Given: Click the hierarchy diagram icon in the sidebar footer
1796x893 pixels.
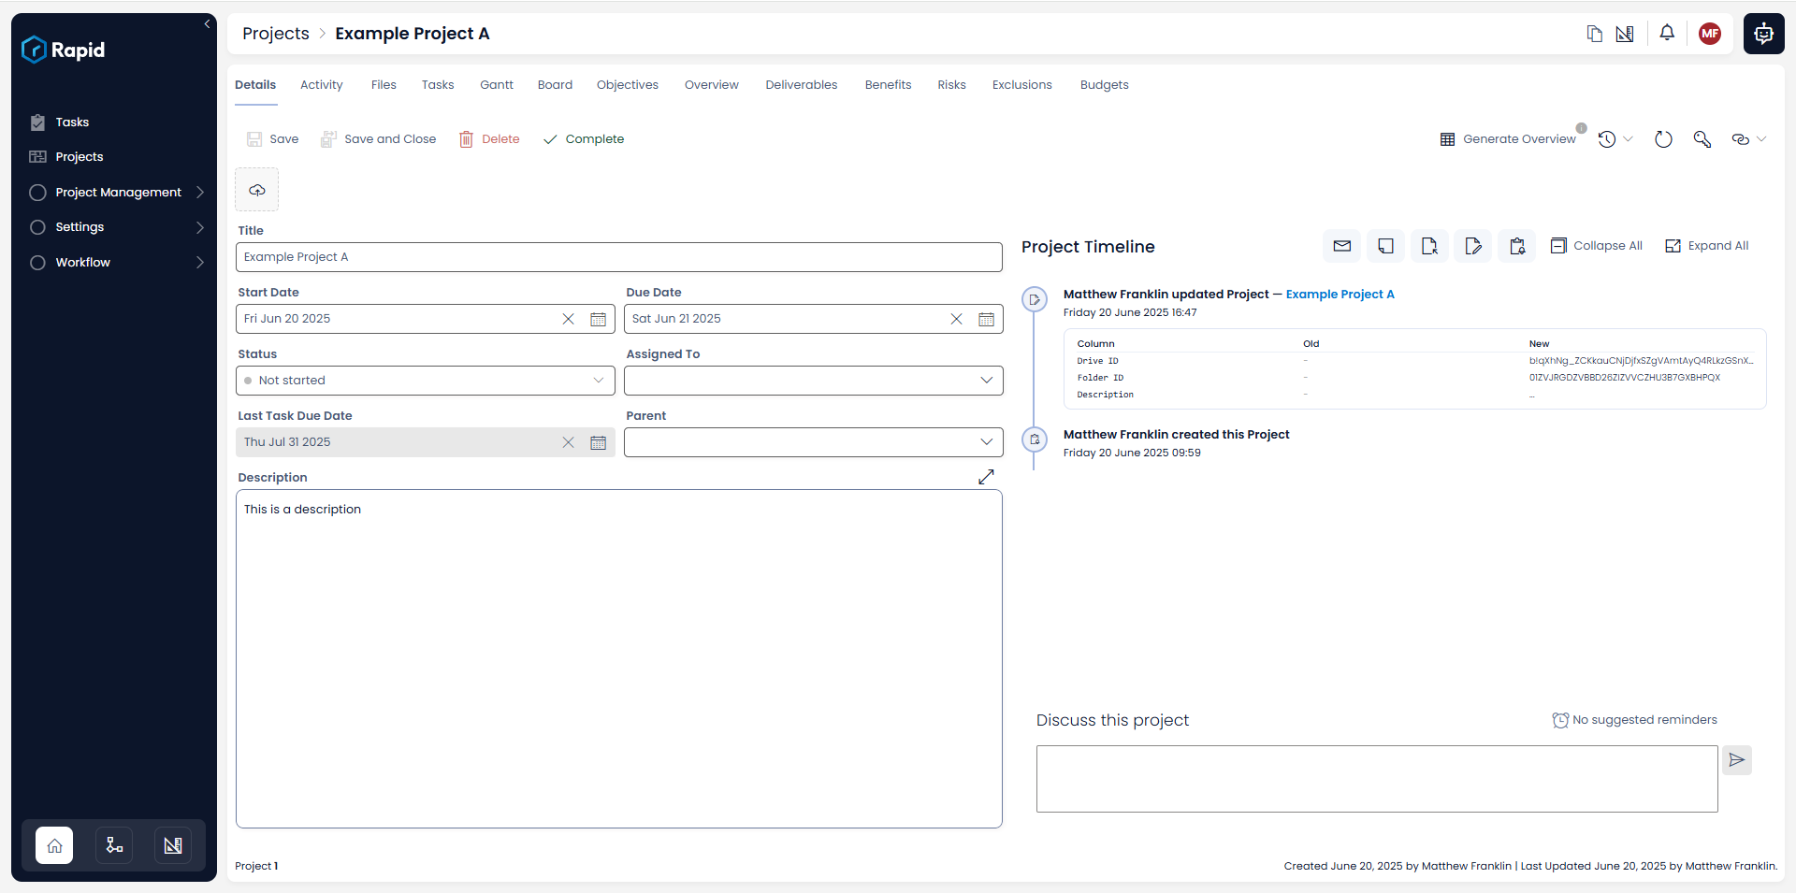Looking at the screenshot, I should pyautogui.click(x=114, y=845).
